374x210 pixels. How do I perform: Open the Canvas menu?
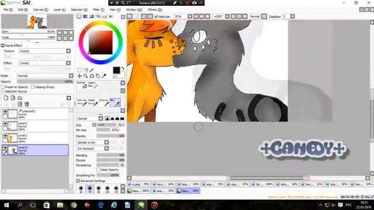(x=40, y=10)
